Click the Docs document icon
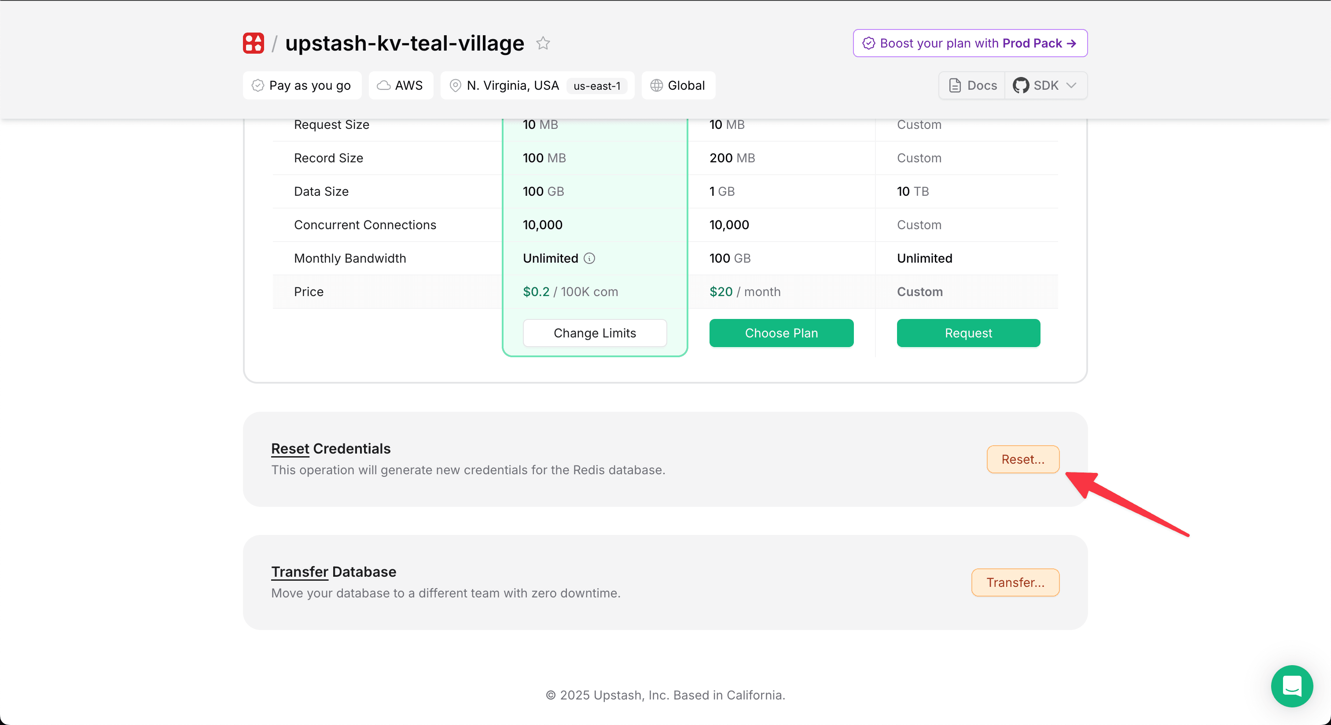The height and width of the screenshot is (725, 1331). click(x=955, y=86)
